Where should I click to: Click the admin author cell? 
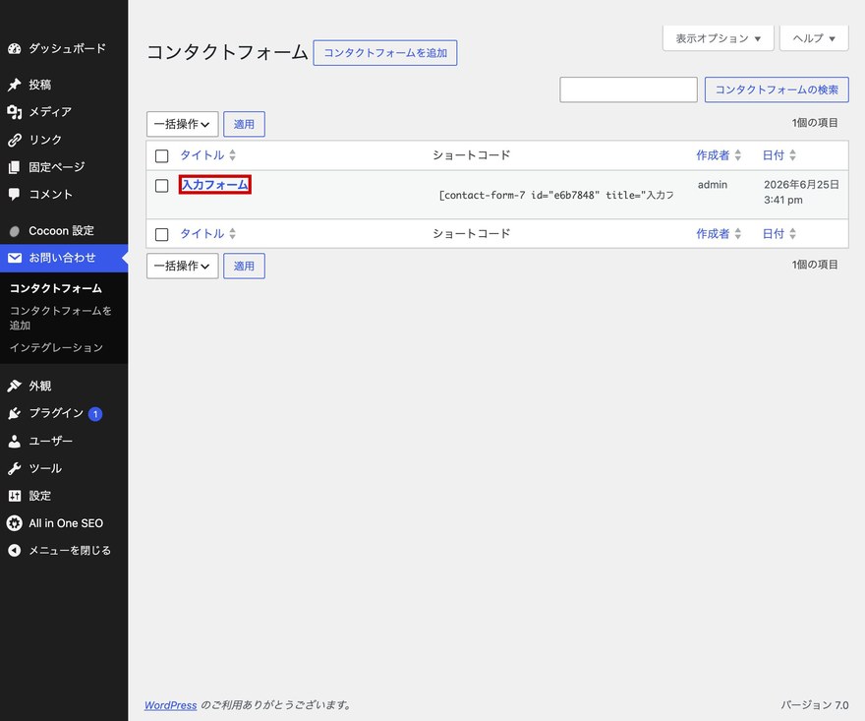[x=713, y=185]
